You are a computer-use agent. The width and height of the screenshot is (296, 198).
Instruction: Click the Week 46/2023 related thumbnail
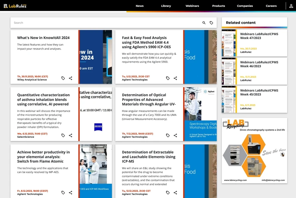pyautogui.click(x=229, y=71)
